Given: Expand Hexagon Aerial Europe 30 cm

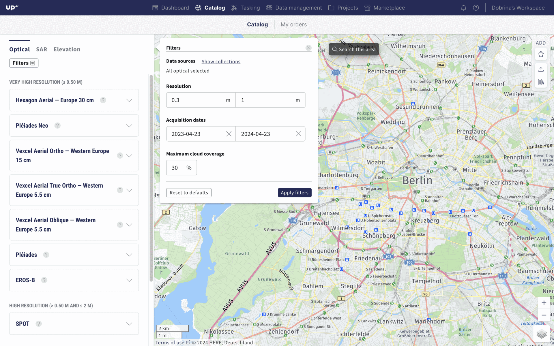Looking at the screenshot, I should [x=129, y=100].
